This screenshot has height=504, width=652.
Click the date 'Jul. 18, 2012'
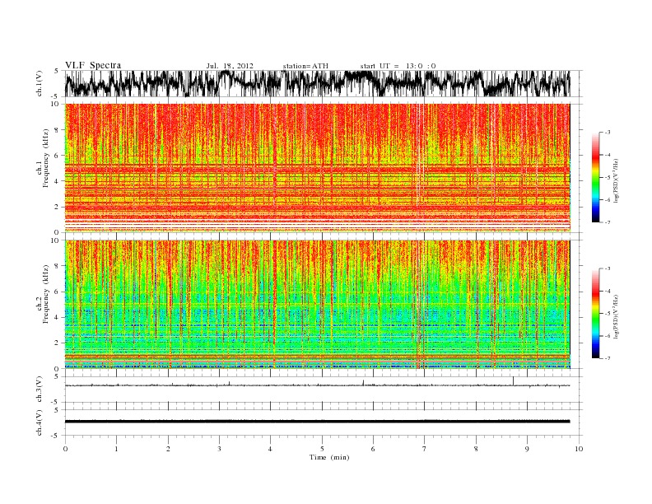click(x=230, y=66)
